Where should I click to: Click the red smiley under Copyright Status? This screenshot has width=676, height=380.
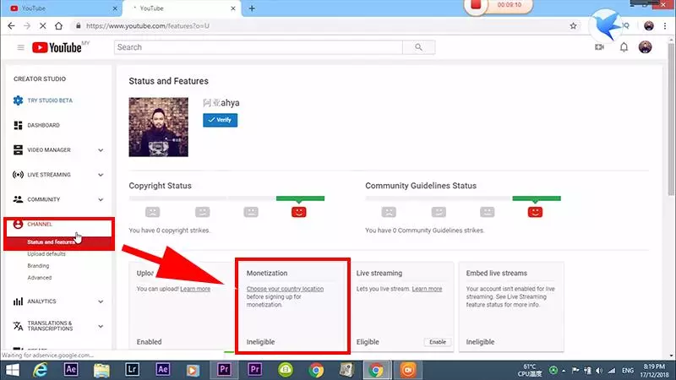point(299,212)
